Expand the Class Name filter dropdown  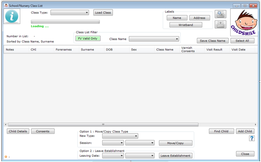coord(154,39)
